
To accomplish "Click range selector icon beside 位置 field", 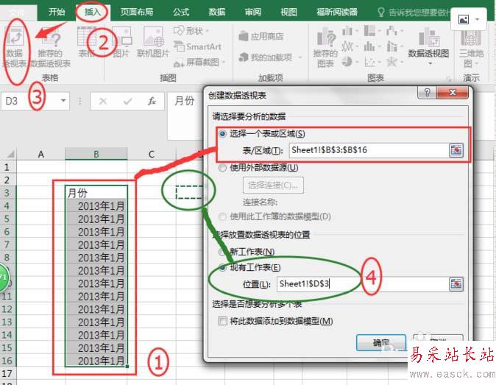I will point(456,284).
